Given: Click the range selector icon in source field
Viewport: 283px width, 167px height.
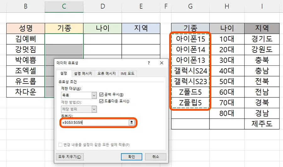Looking at the screenshot, I should [131, 122].
